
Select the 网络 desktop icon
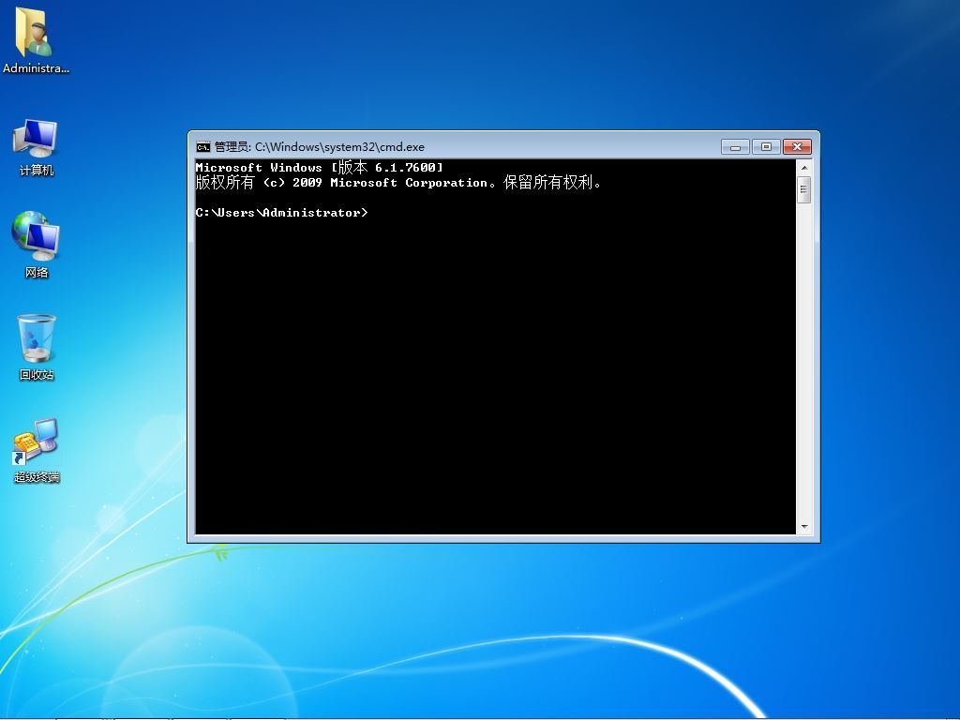[36, 245]
